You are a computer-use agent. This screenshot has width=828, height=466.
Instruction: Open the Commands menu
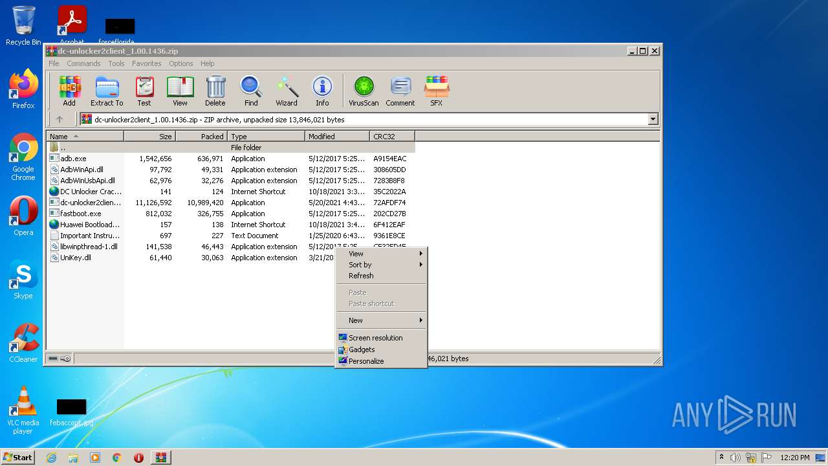click(x=83, y=63)
